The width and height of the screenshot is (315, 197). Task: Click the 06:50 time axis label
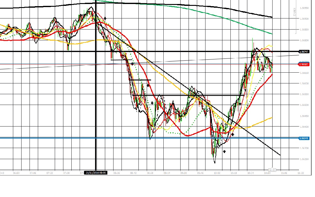16,173
